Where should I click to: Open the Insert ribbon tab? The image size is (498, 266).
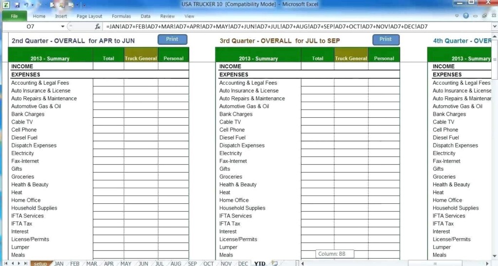coord(61,16)
